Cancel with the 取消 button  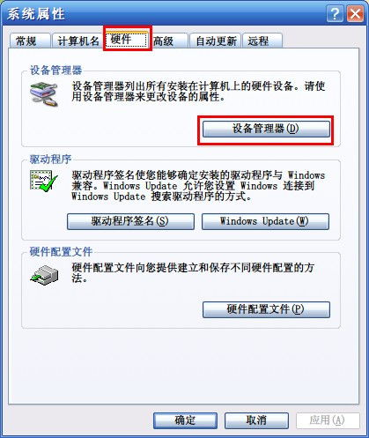[x=256, y=420]
